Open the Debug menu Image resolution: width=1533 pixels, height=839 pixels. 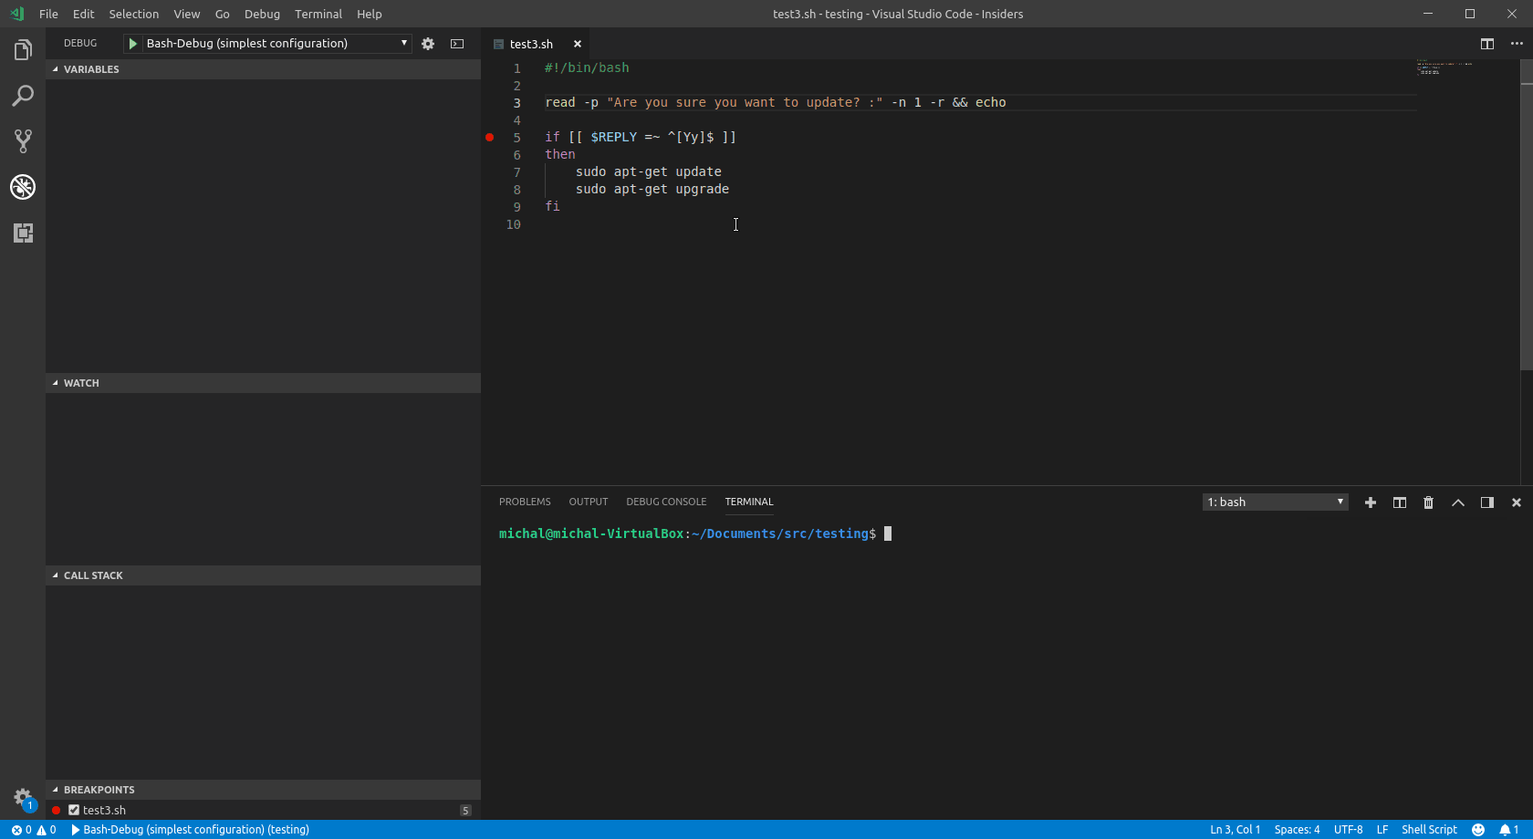261,14
